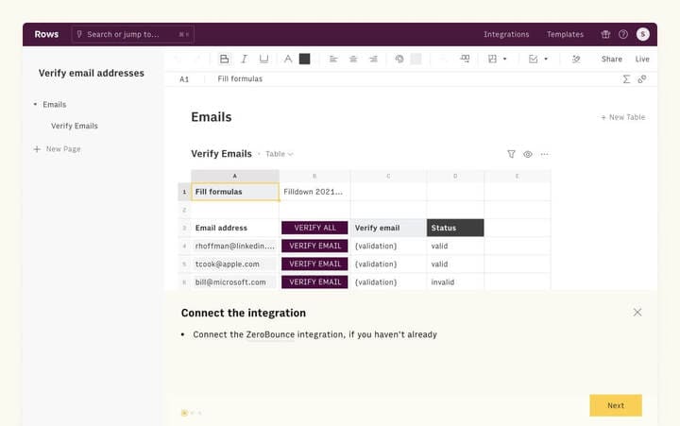This screenshot has height=426, width=680.
Task: Focus the Search or jump to field
Action: click(x=133, y=34)
